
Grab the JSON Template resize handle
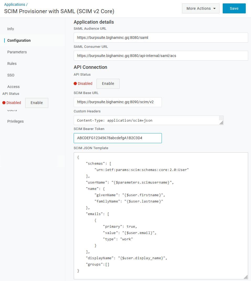(x=246, y=277)
